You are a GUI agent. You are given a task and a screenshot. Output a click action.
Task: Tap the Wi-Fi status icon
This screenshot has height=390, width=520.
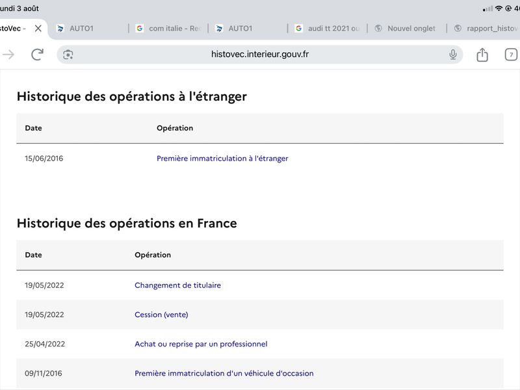[498, 8]
